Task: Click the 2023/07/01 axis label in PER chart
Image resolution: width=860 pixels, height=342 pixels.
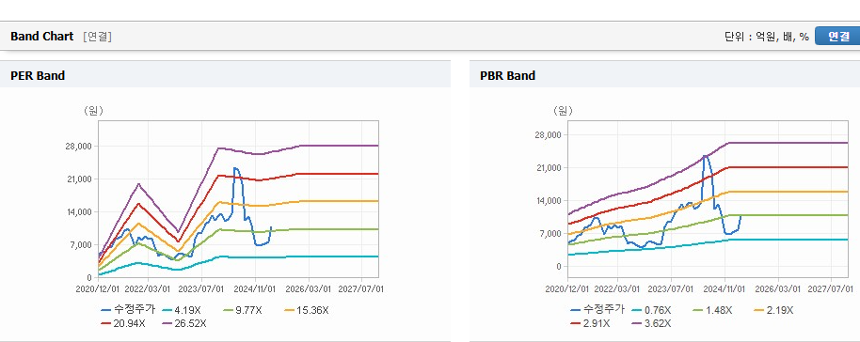Action: tap(202, 288)
